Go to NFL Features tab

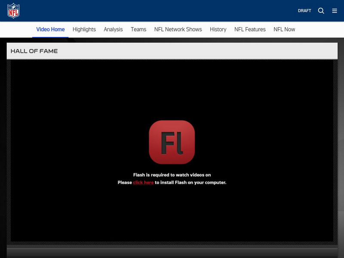[250, 29]
